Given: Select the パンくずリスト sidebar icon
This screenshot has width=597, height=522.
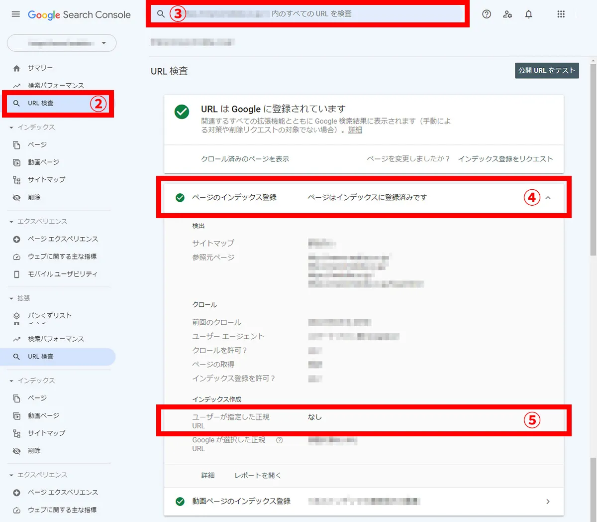Looking at the screenshot, I should point(16,315).
